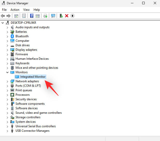Screen dimensions: 160x141
Task: Open the File menu
Action: click(x=4, y=10)
